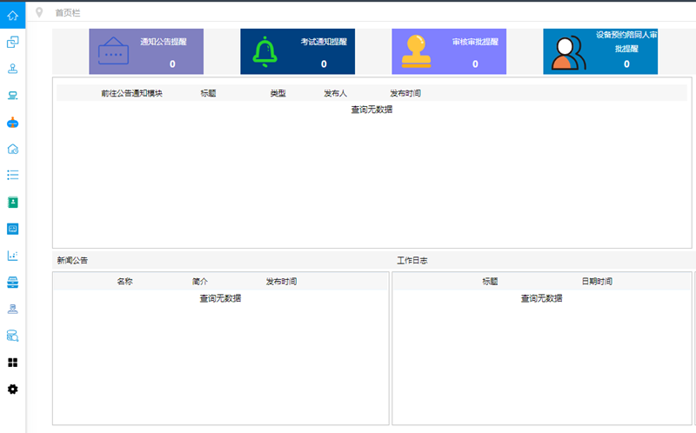
Task: Click the 日期时间 column header under 工作日志
Action: point(597,282)
